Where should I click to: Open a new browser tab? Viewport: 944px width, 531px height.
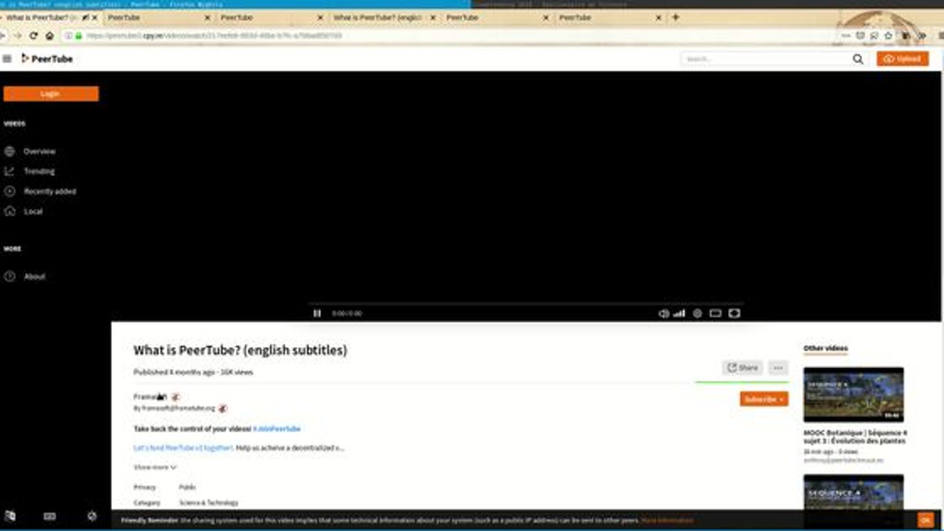(x=676, y=17)
